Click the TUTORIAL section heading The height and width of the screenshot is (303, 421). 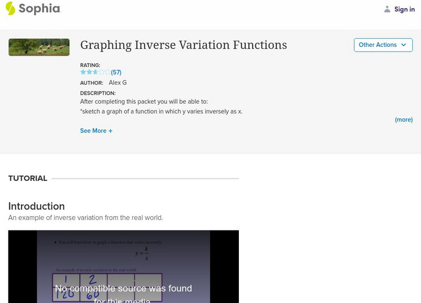point(28,178)
